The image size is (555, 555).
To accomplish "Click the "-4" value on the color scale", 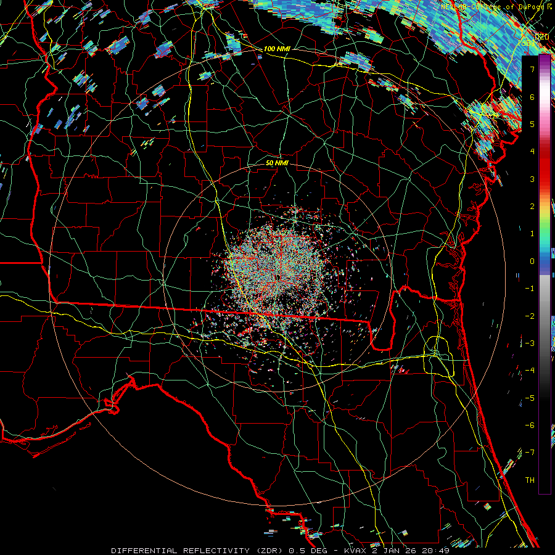I will click(x=530, y=371).
